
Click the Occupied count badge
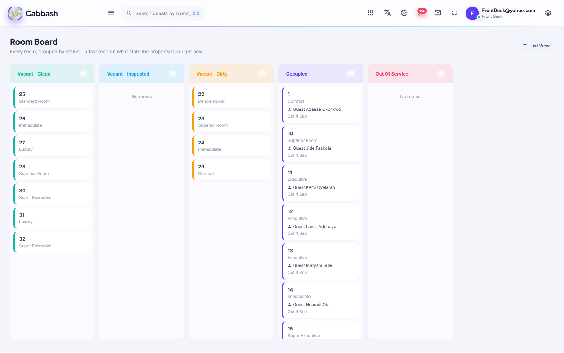351,73
